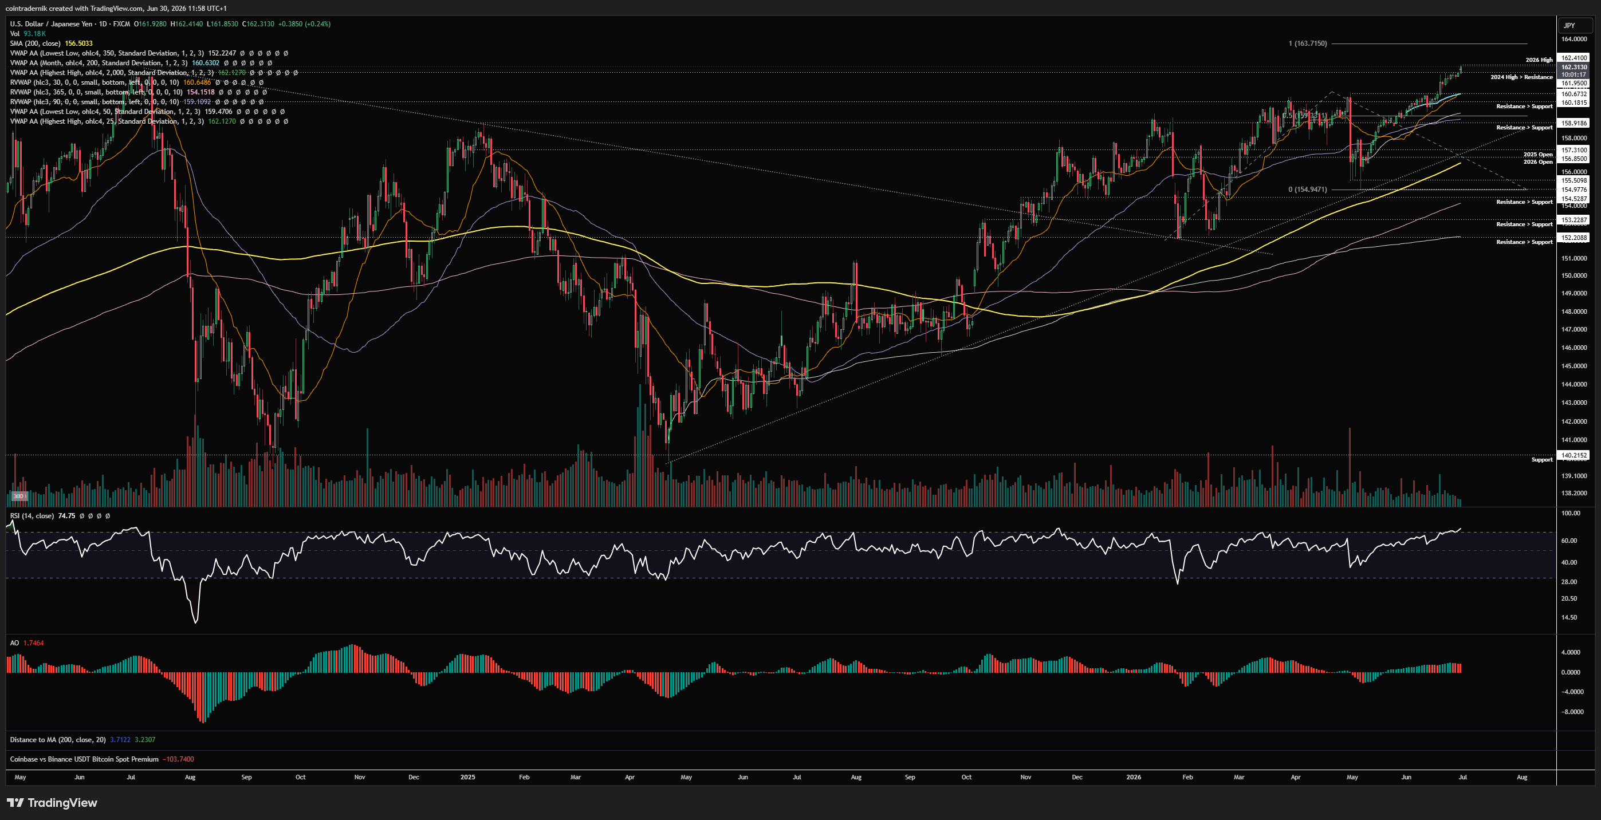Open the JPY currency selector

tap(1575, 25)
